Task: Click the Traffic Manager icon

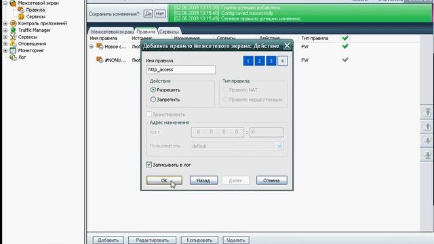Action: click(x=13, y=30)
